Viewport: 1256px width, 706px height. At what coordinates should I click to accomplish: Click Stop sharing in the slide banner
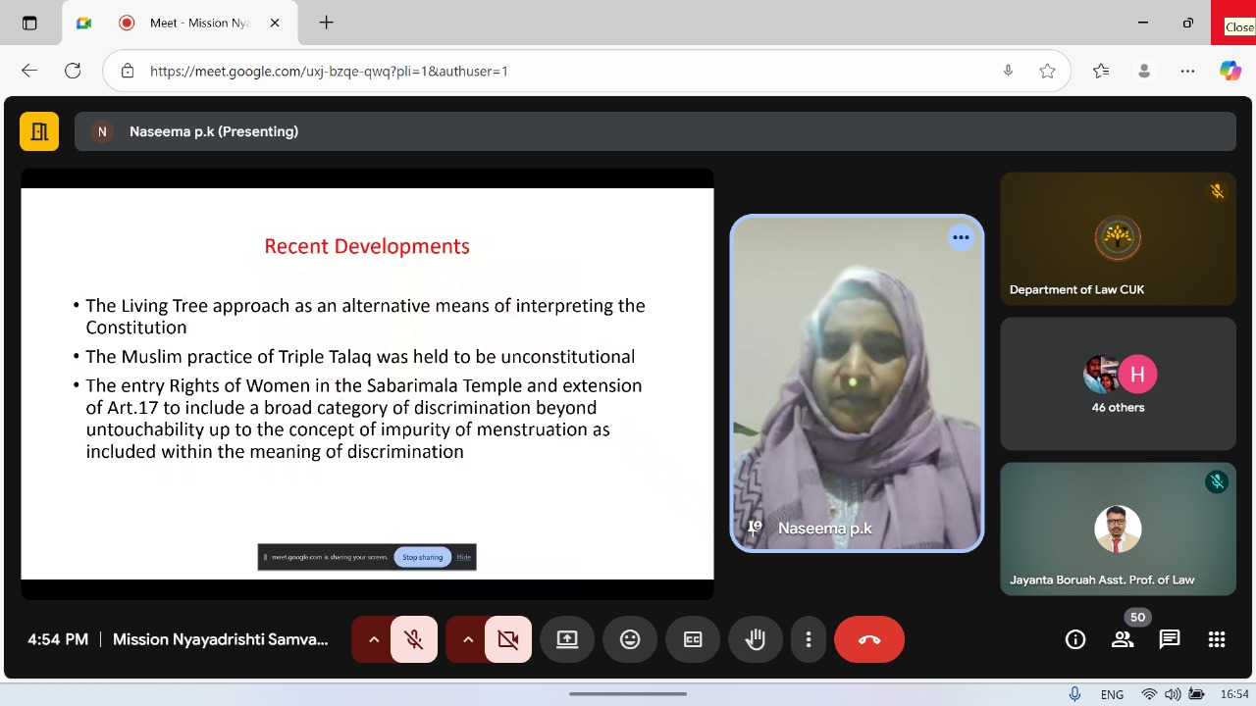coord(422,557)
